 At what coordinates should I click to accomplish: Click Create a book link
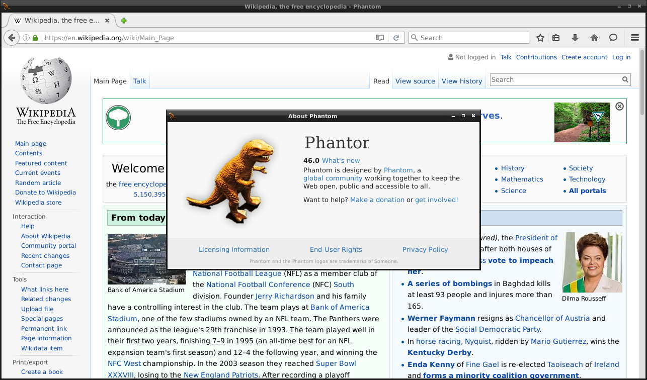coord(42,372)
